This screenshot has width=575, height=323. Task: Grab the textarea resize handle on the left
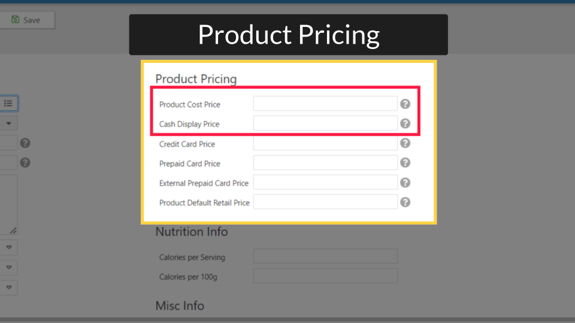pyautogui.click(x=13, y=231)
